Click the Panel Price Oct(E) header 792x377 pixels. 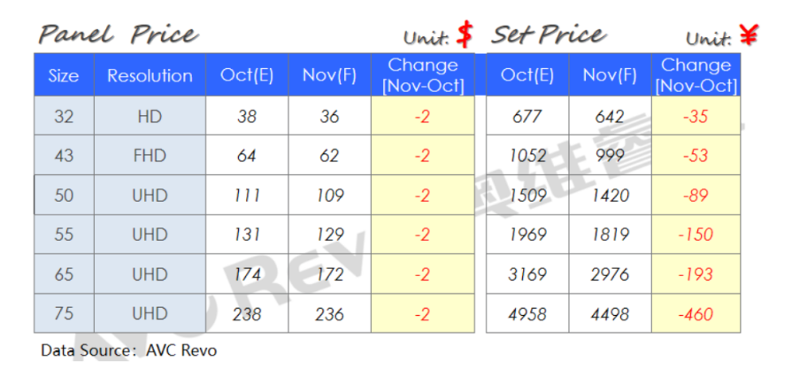[247, 75]
